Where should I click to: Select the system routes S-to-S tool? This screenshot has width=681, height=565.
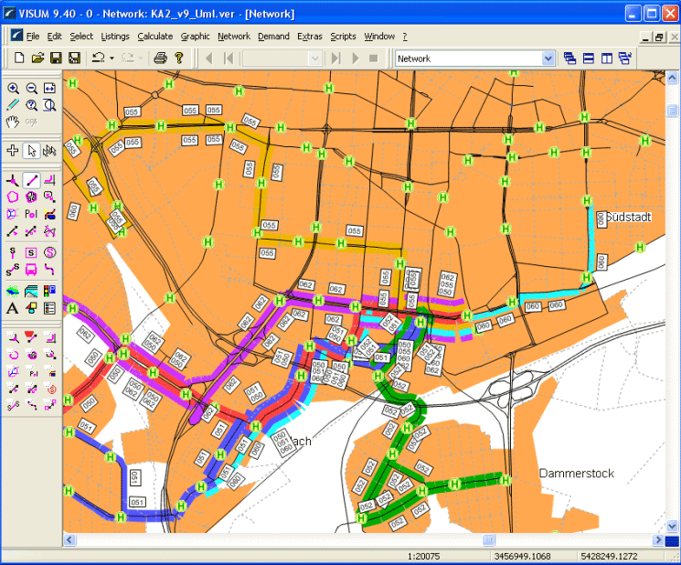(13, 270)
